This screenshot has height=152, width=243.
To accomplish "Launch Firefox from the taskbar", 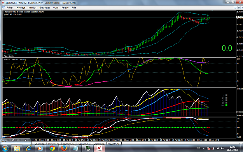I will [x=64, y=149].
